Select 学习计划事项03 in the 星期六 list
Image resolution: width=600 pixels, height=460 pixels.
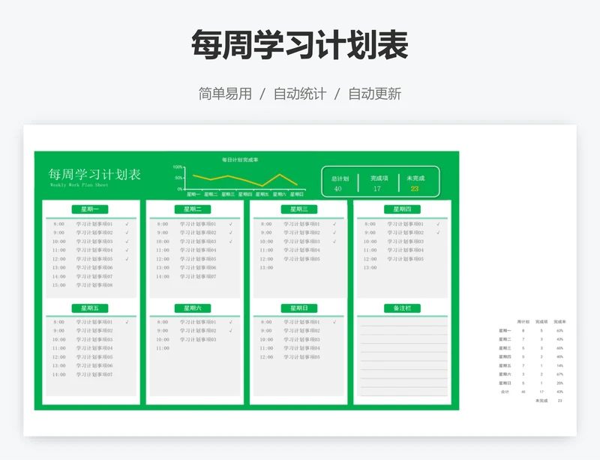pos(198,339)
